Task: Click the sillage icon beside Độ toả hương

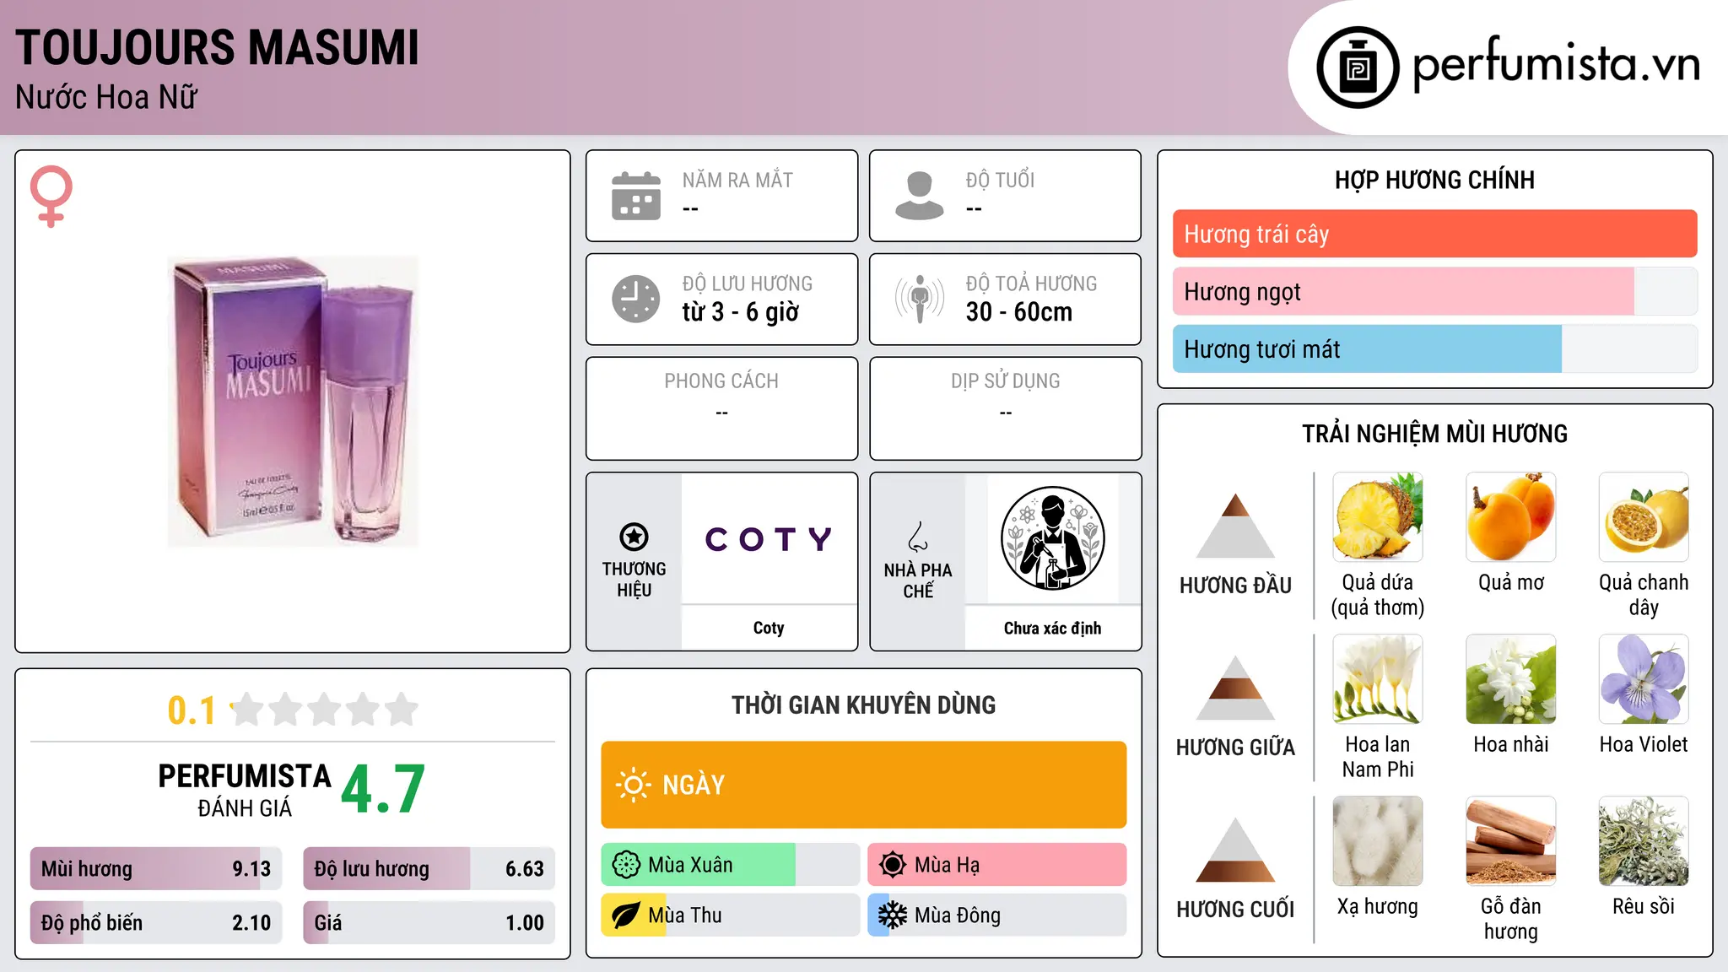Action: point(920,299)
